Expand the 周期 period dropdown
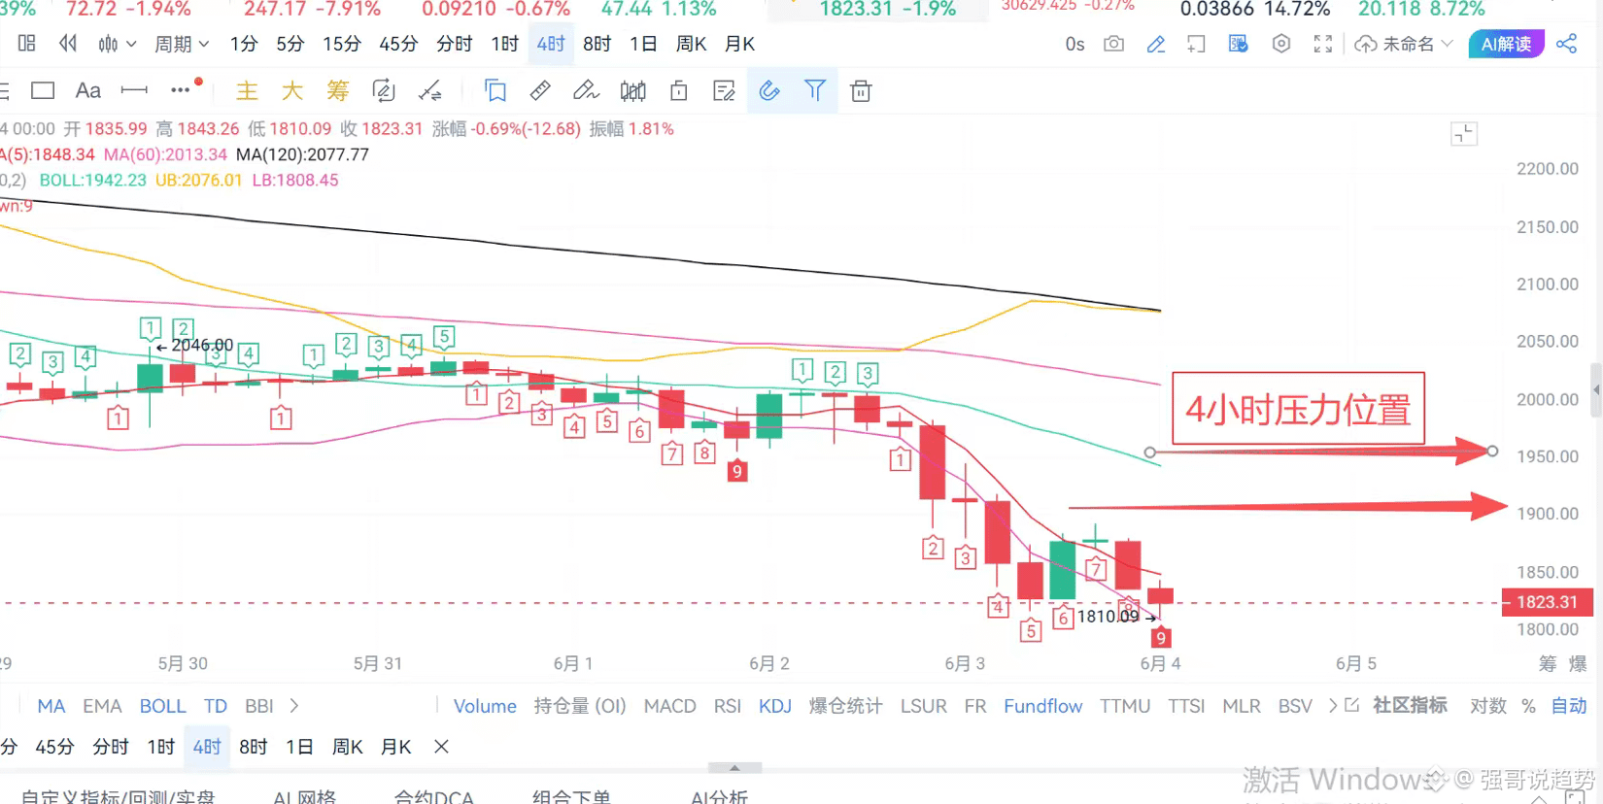Image resolution: width=1603 pixels, height=804 pixels. click(x=182, y=44)
